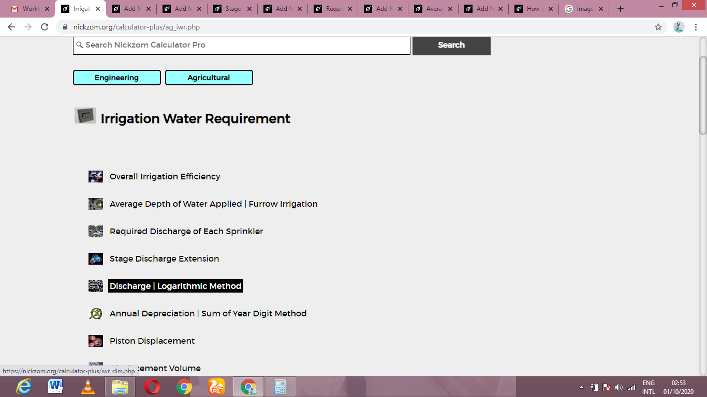The height and width of the screenshot is (397, 707).
Task: Click the icon beside Average Depth of Water Applied
Action: [96, 204]
